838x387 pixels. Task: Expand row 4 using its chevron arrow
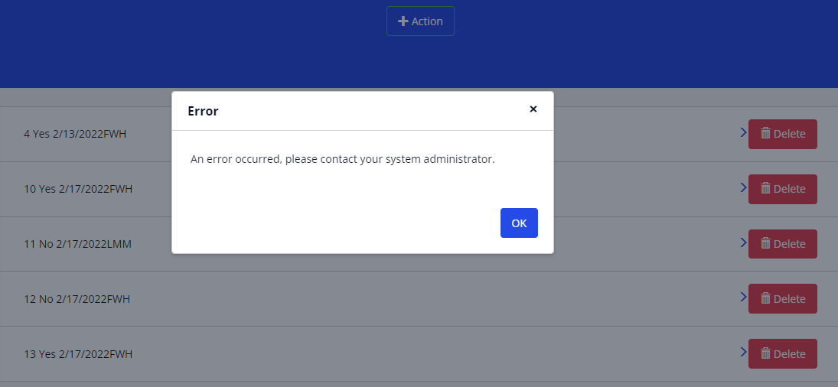743,132
